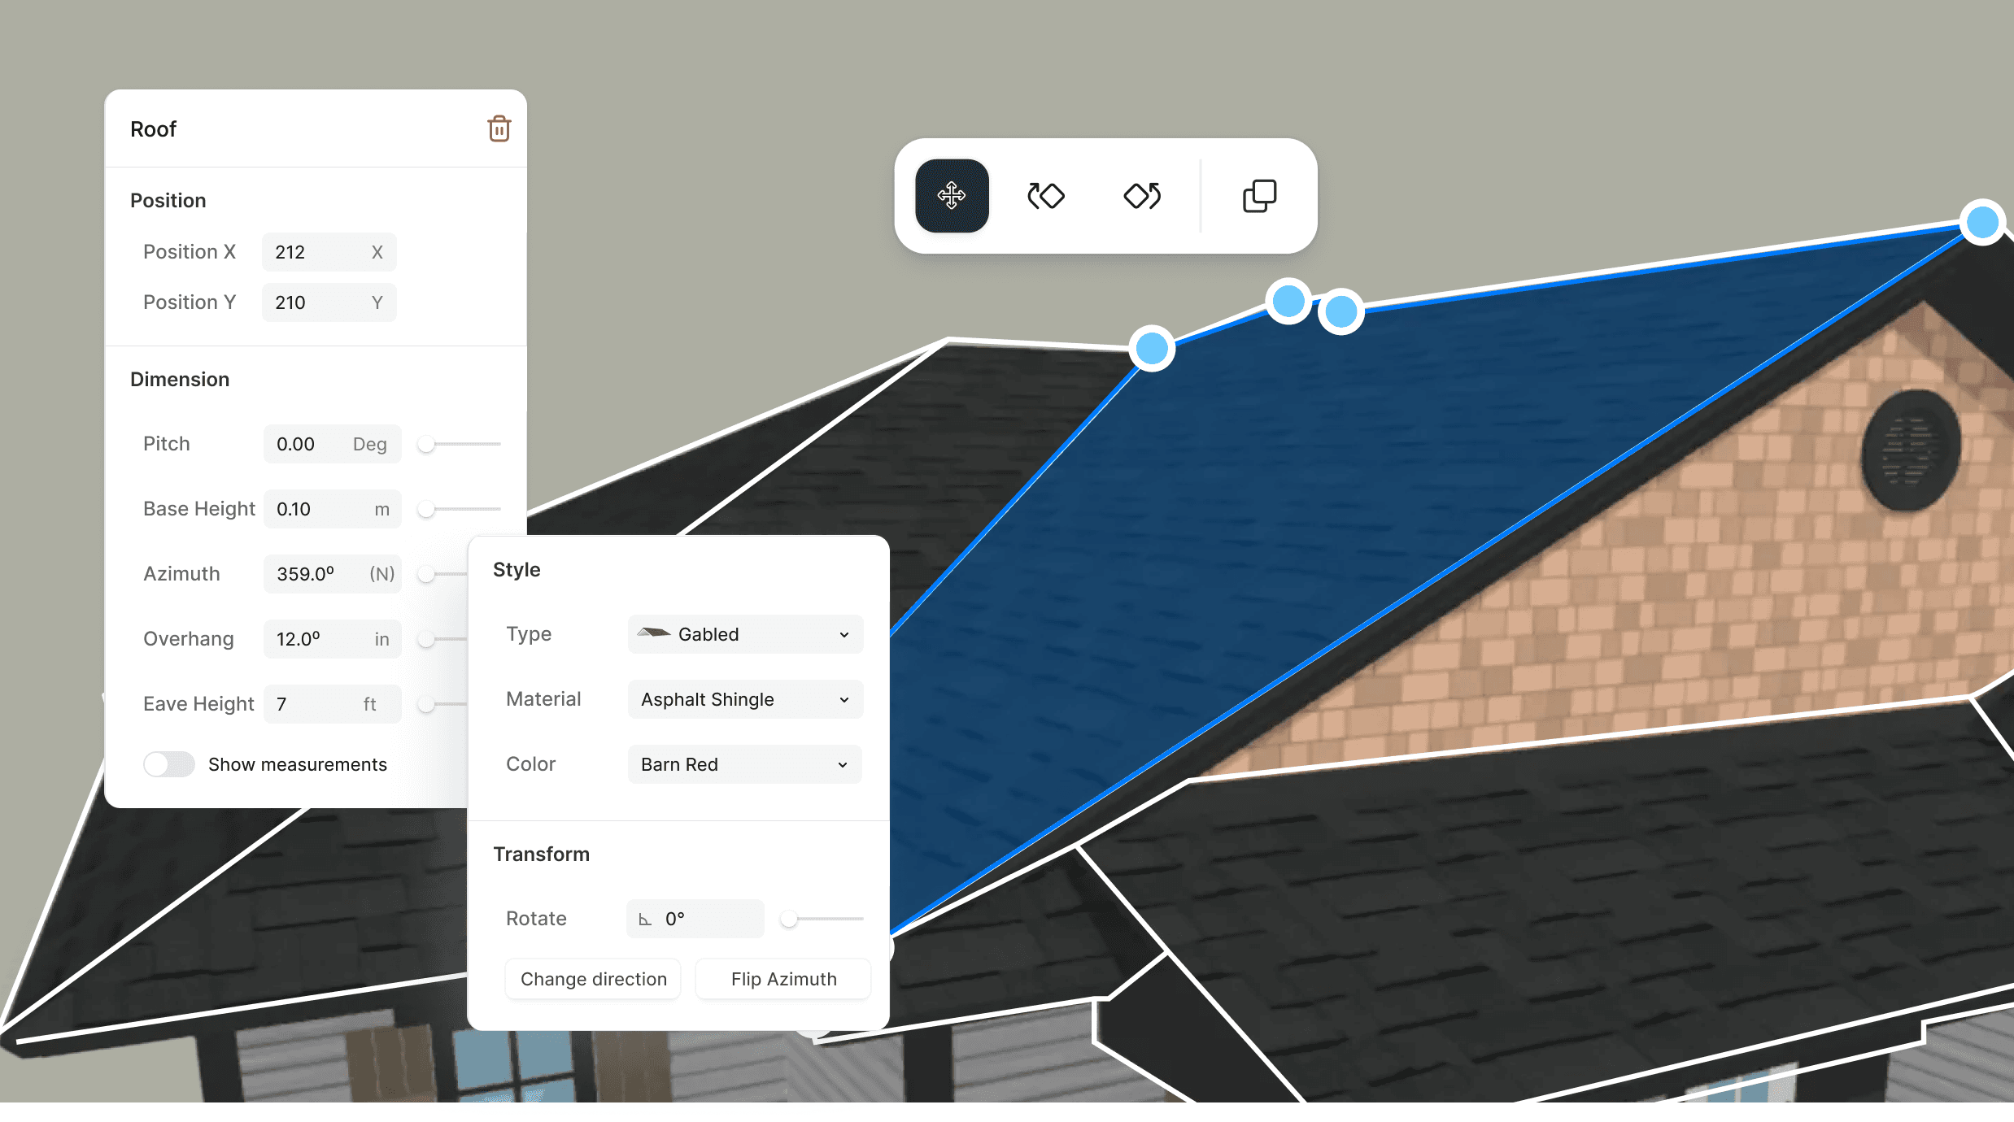
Task: Delete the roof with trash icon
Action: click(x=499, y=128)
